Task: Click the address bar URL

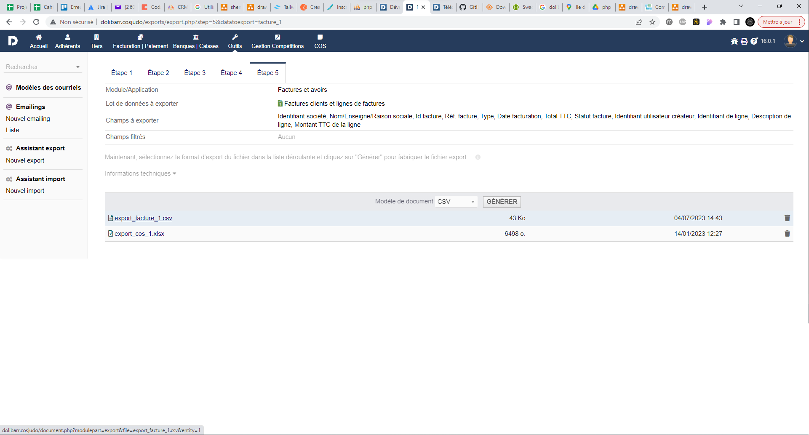Action: [x=191, y=22]
